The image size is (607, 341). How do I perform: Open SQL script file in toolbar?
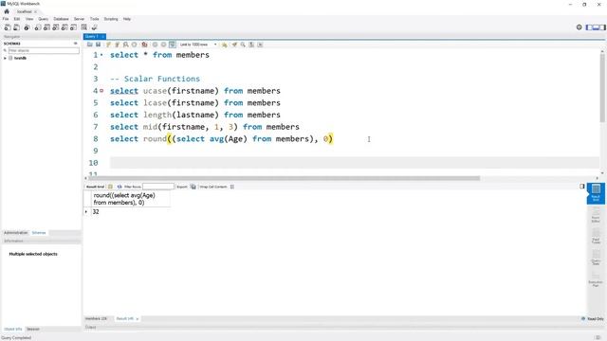17,27
